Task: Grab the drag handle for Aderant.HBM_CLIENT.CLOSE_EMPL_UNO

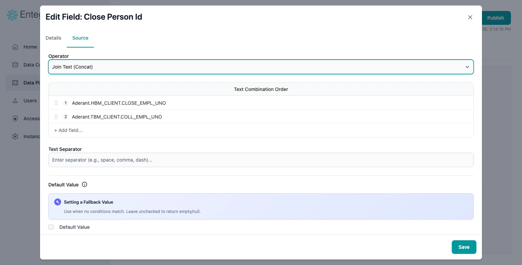Action: coord(56,103)
